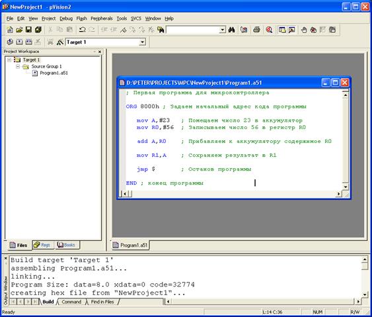
Task: Open the Target 1 dropdown list
Action: coord(142,42)
